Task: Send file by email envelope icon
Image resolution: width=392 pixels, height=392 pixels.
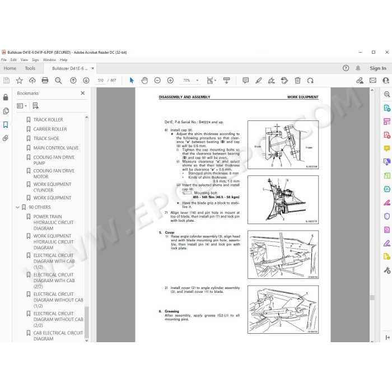Action: coord(373,81)
